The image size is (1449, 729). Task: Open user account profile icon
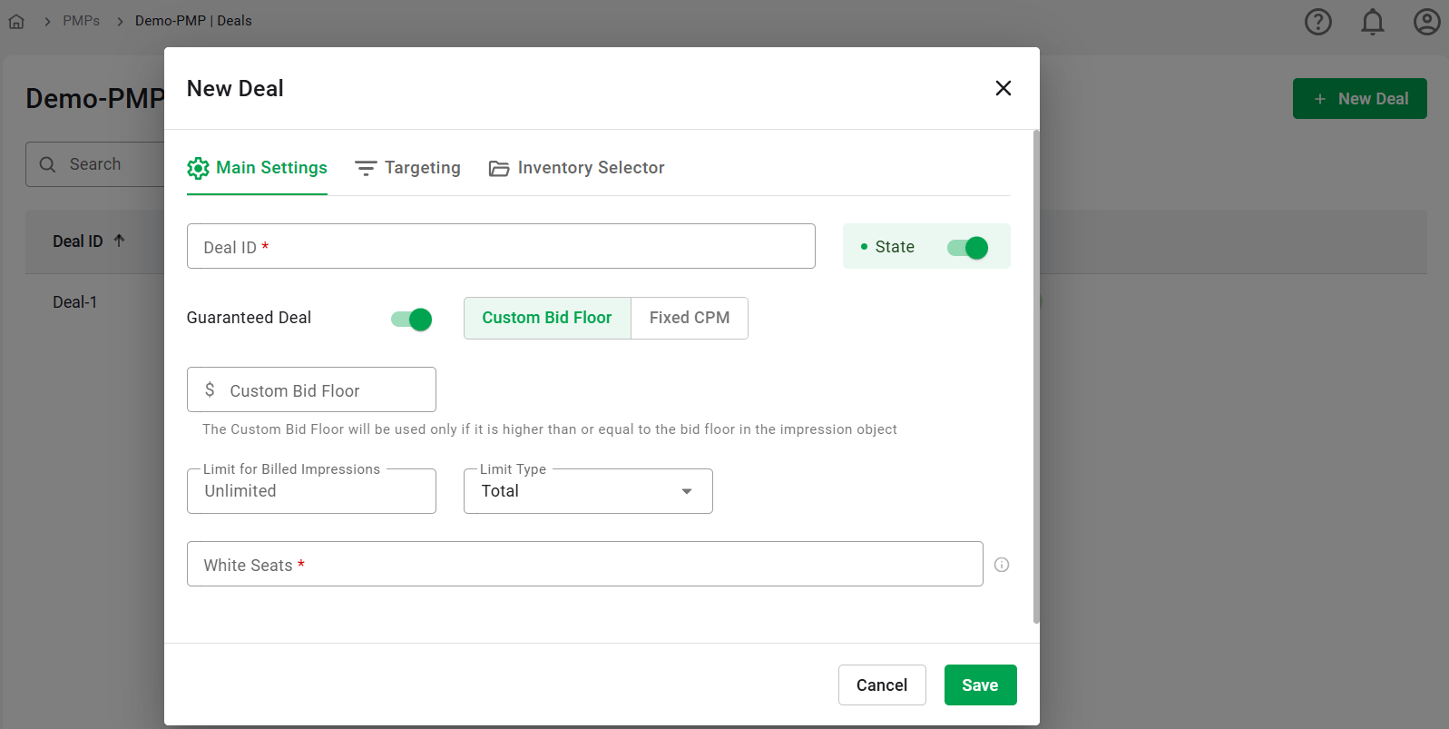click(1426, 22)
